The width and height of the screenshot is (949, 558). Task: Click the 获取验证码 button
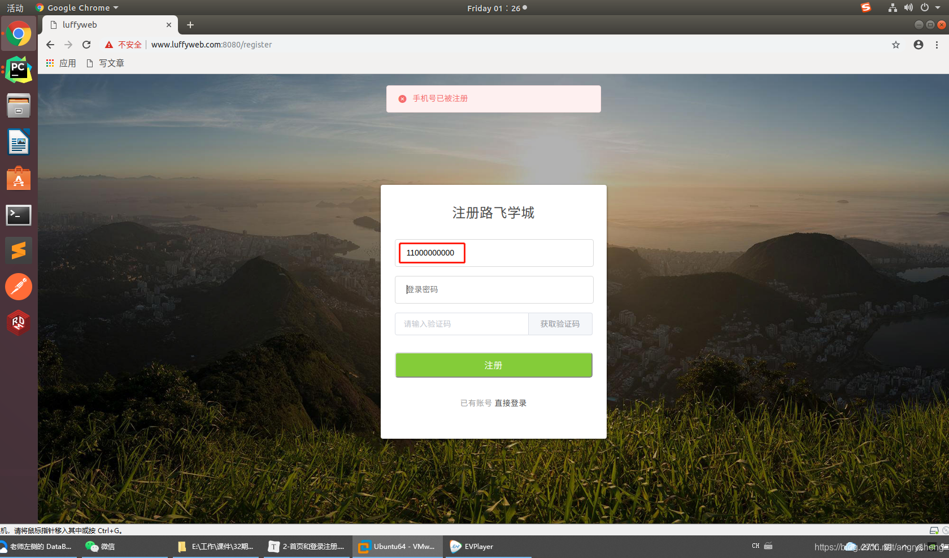pyautogui.click(x=560, y=324)
